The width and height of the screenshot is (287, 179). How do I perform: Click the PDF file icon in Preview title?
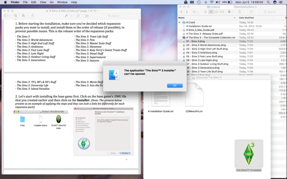click(47, 11)
